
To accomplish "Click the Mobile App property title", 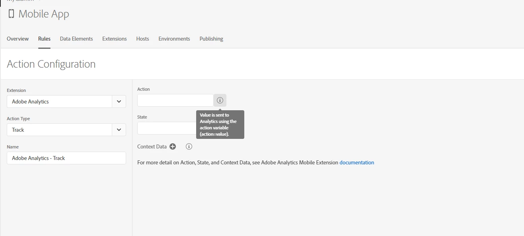I will pos(44,14).
